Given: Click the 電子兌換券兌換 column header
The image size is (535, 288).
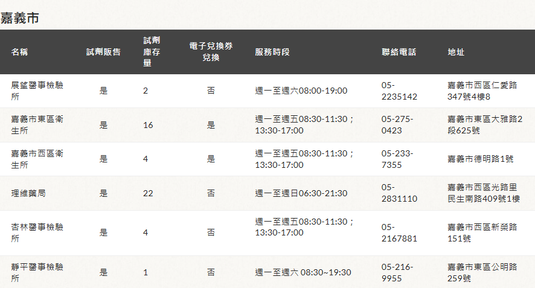Looking at the screenshot, I should (211, 52).
